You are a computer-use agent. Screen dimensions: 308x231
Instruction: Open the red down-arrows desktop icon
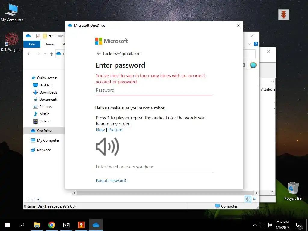pos(283,15)
